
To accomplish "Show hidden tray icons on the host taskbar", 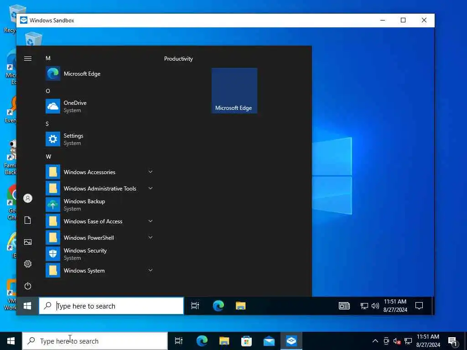I will click(x=375, y=341).
